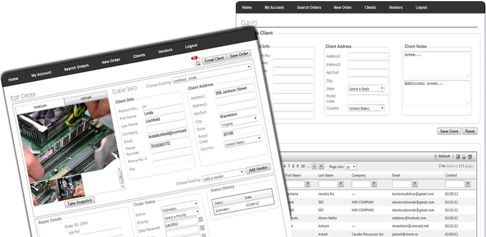Open the 'Select a Priority' dropdown

click(198, 212)
